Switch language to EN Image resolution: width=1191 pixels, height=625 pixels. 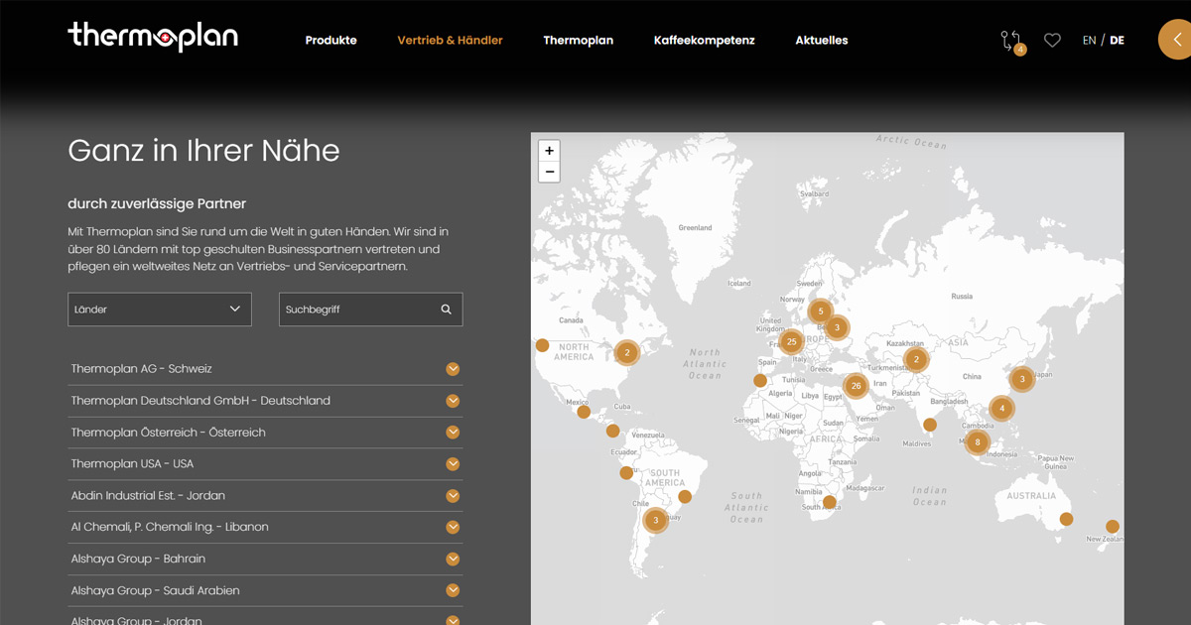point(1089,41)
